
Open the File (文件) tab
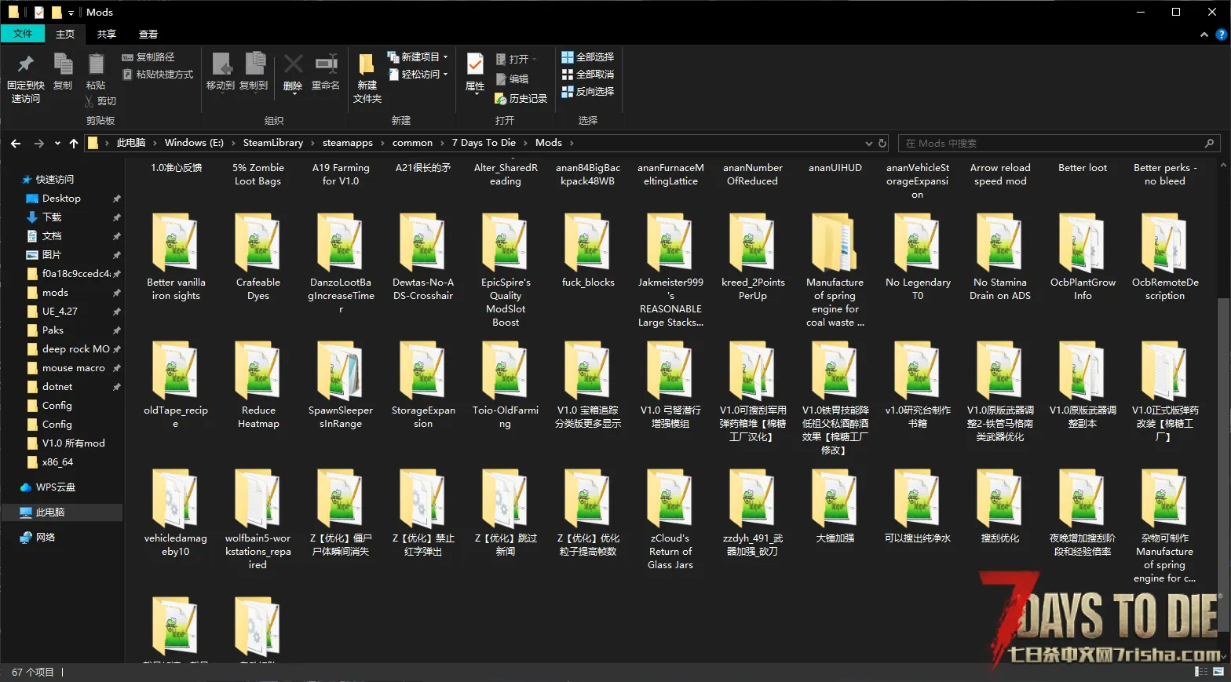pos(23,34)
